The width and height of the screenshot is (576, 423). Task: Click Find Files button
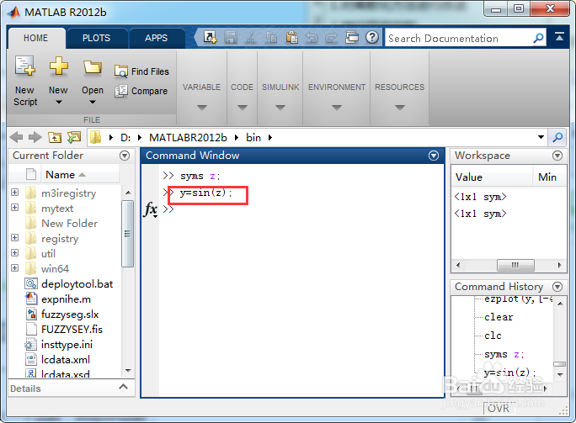[x=141, y=71]
